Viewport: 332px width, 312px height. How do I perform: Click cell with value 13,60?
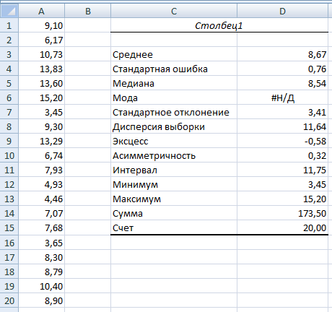(41, 83)
